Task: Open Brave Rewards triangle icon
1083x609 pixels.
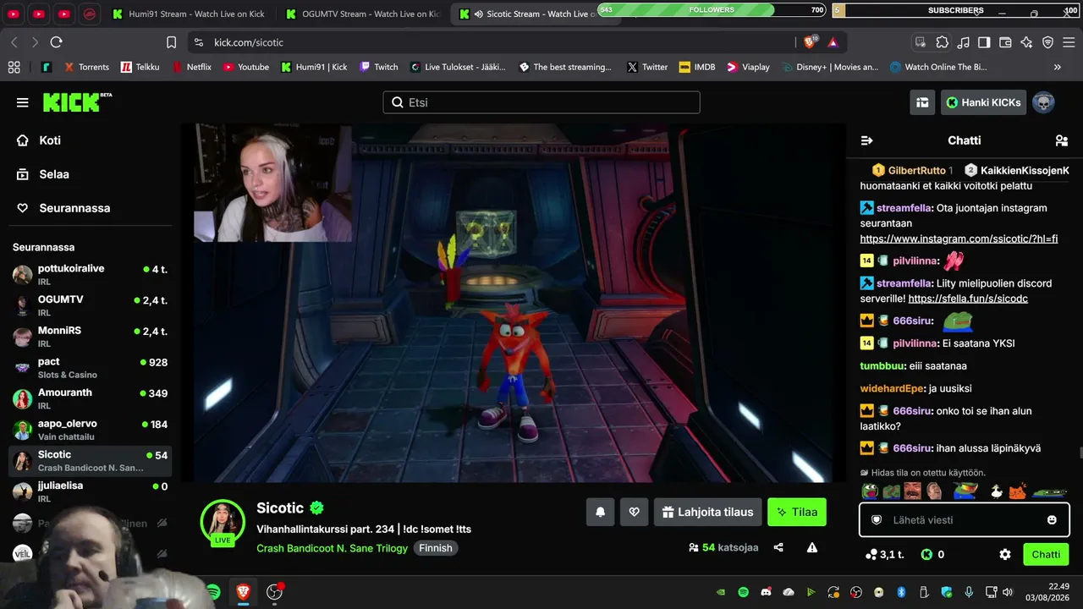Action: pos(833,42)
